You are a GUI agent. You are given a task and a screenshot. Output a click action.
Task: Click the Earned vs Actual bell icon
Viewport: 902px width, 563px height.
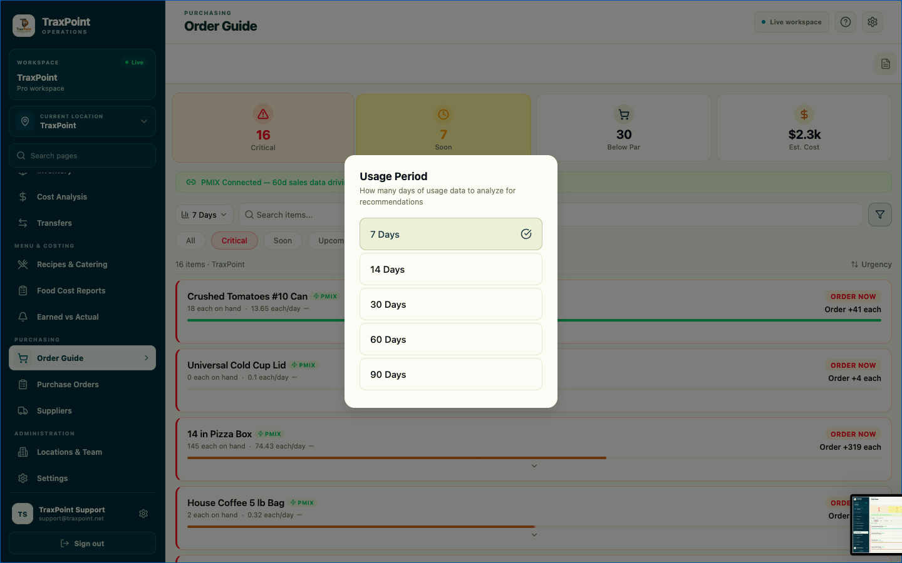click(x=23, y=317)
